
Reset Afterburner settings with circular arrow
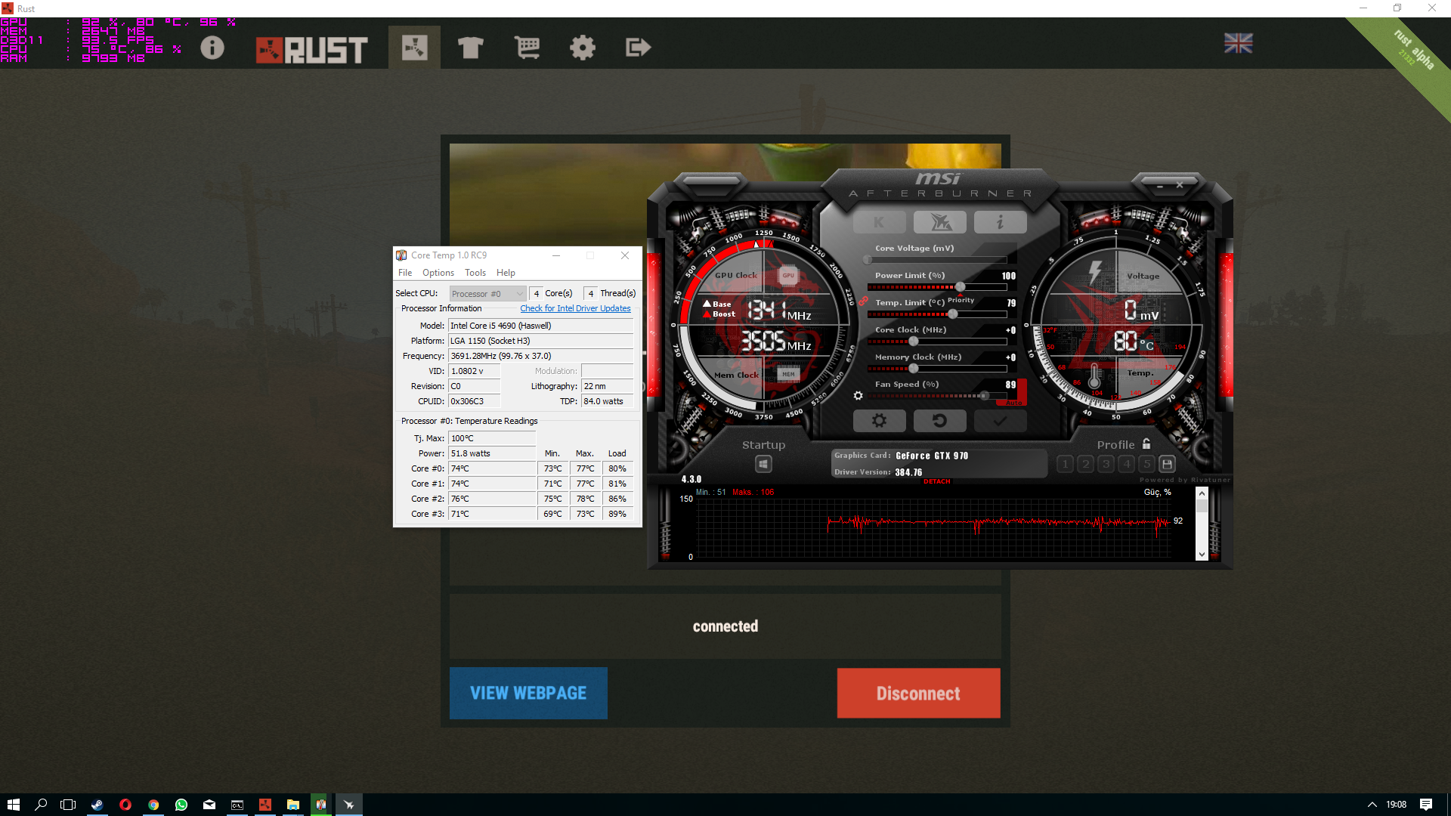click(939, 421)
